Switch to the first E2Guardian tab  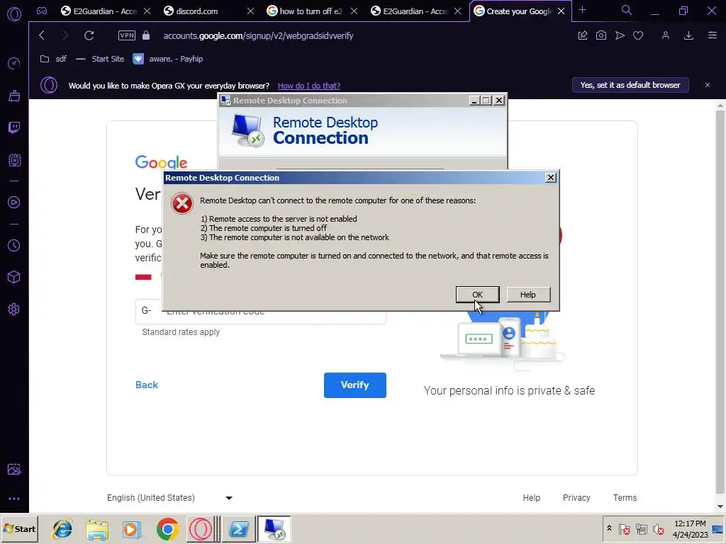tap(99, 11)
